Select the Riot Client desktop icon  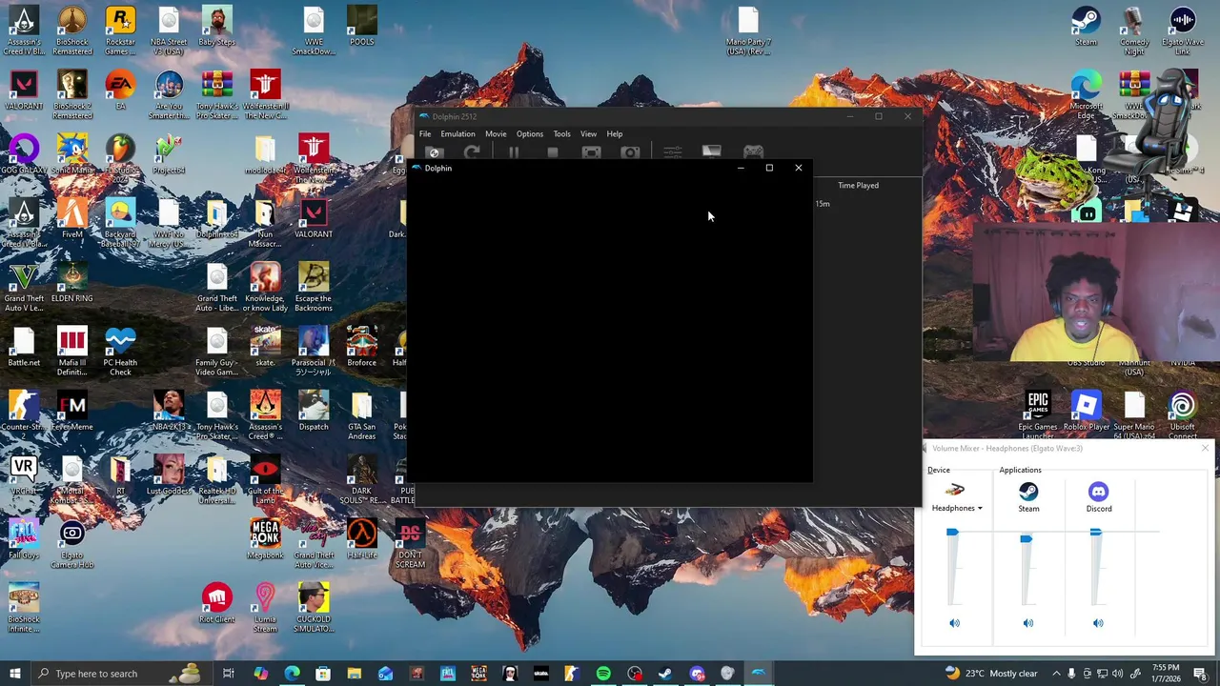coord(216,603)
